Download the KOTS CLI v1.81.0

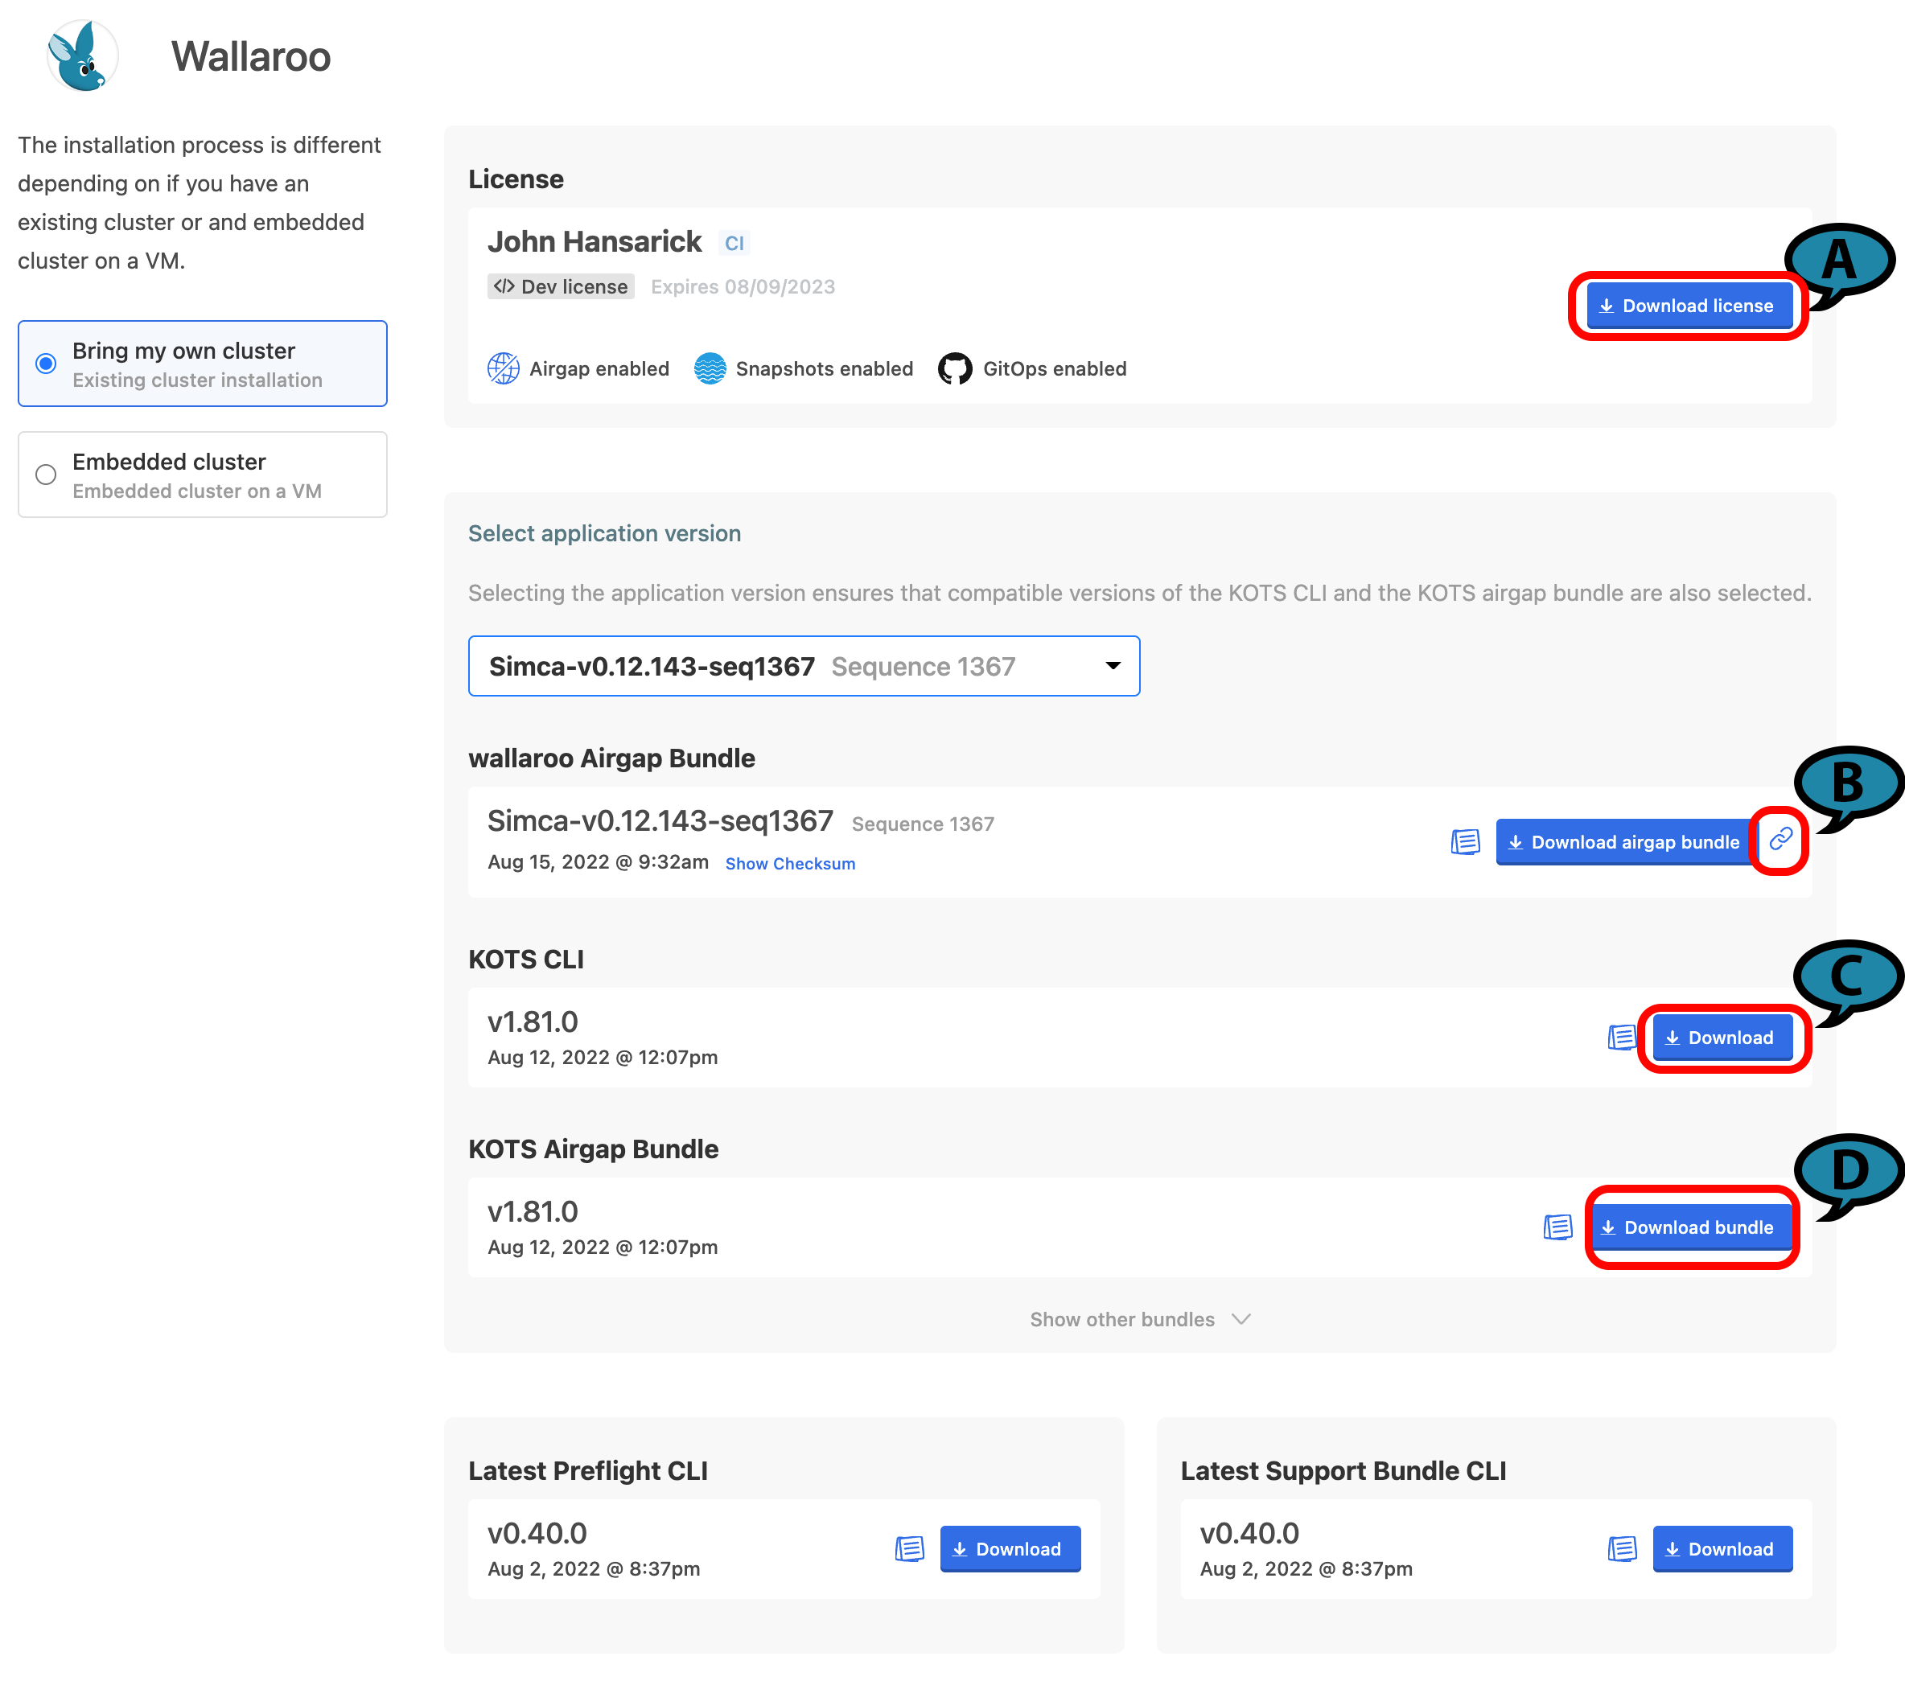tap(1722, 1038)
